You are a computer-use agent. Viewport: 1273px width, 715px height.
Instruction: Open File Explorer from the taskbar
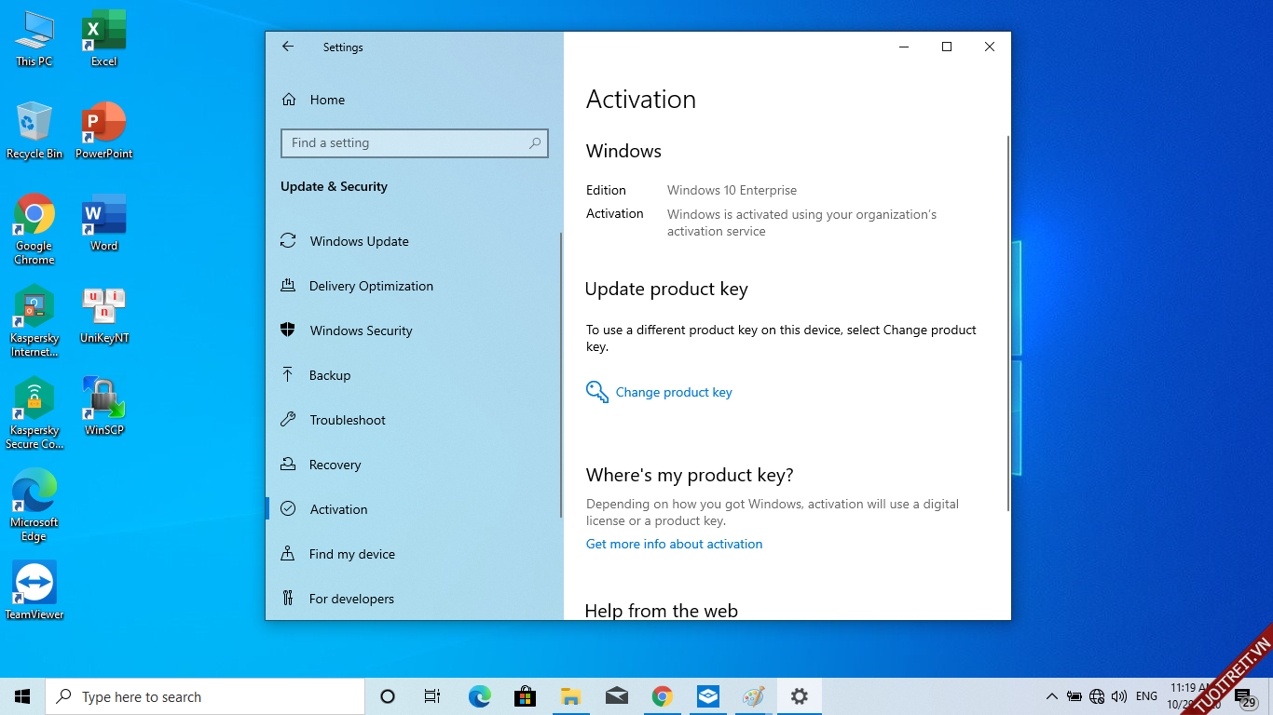tap(571, 696)
